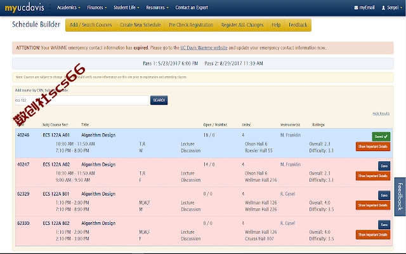The image size is (406, 254).
Task: Click the SEARCH button
Action: [159, 100]
